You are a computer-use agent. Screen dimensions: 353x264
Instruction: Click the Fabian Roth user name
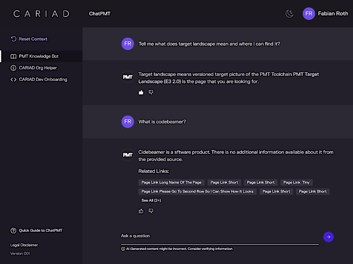tap(333, 14)
